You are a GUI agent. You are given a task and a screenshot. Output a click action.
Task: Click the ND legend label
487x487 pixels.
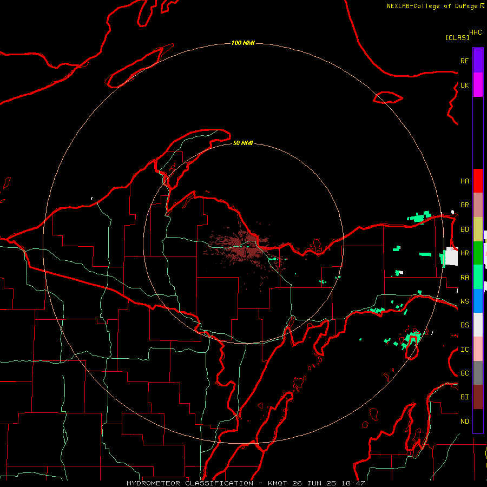464,422
